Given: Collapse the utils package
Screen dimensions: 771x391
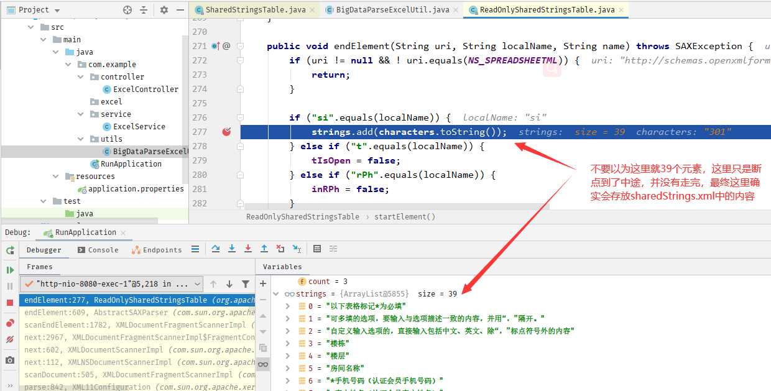Looking at the screenshot, I should point(81,139).
